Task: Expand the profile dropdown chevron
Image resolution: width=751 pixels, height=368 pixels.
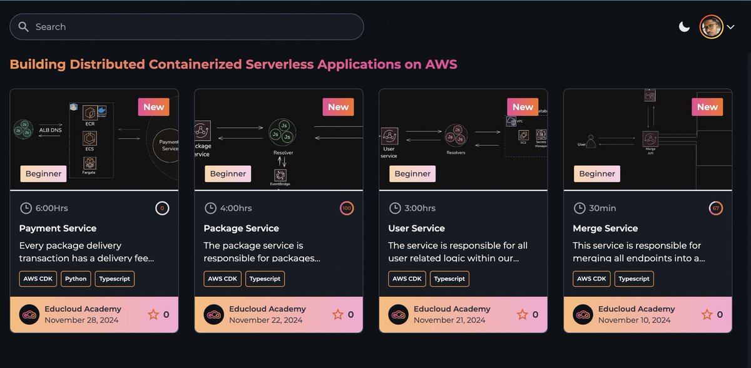Action: pos(730,27)
